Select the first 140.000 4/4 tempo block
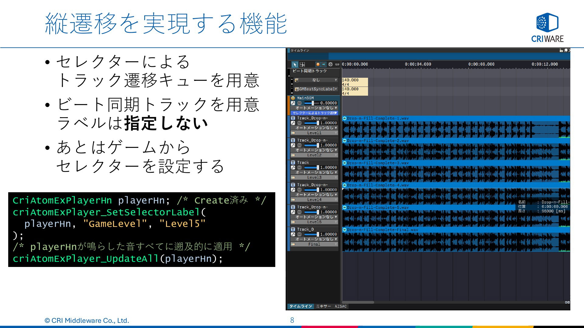Image resolution: width=584 pixels, height=328 pixels. (x=355, y=82)
